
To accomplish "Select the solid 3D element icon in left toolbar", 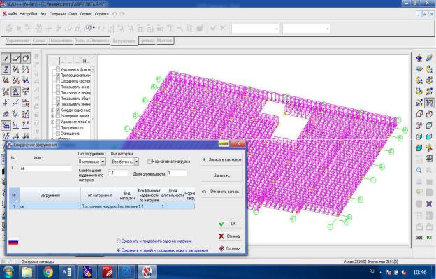I will 26,58.
